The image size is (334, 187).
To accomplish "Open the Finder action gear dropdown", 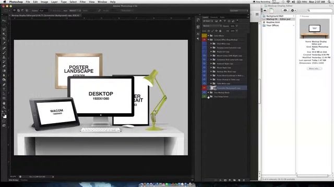I will tap(293, 10).
